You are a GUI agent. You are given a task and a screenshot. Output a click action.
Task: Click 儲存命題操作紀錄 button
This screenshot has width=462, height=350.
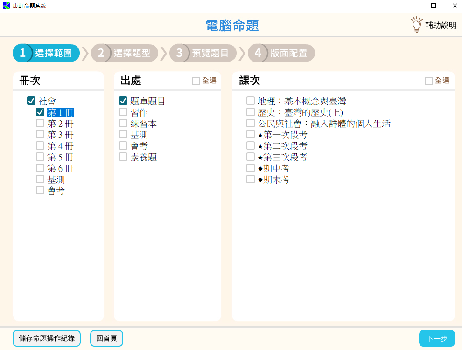pyautogui.click(x=47, y=338)
